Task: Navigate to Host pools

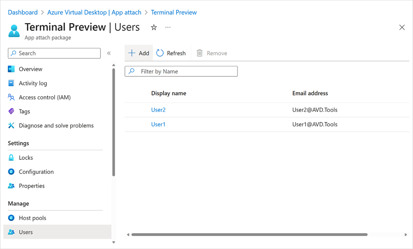Action: pyautogui.click(x=32, y=218)
